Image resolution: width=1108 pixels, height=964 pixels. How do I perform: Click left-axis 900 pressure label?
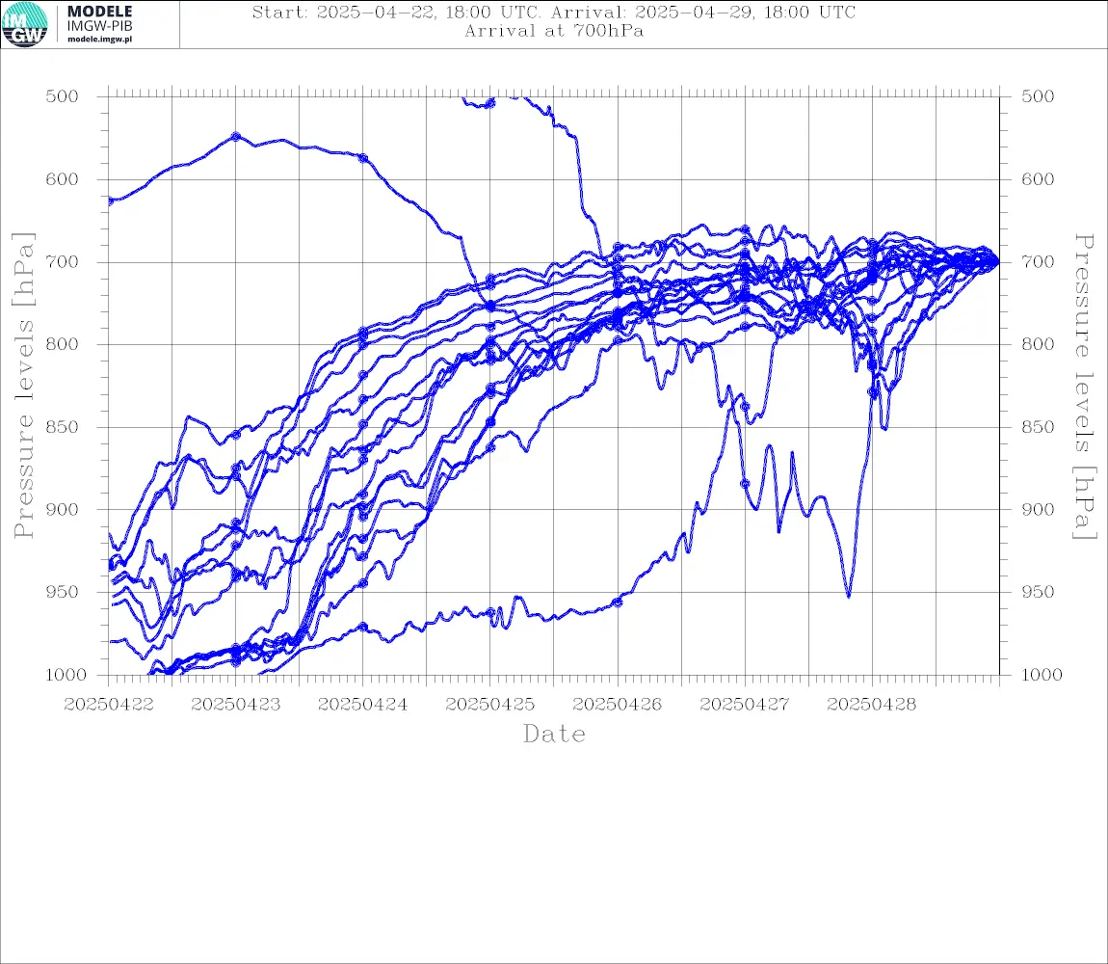[x=63, y=509]
